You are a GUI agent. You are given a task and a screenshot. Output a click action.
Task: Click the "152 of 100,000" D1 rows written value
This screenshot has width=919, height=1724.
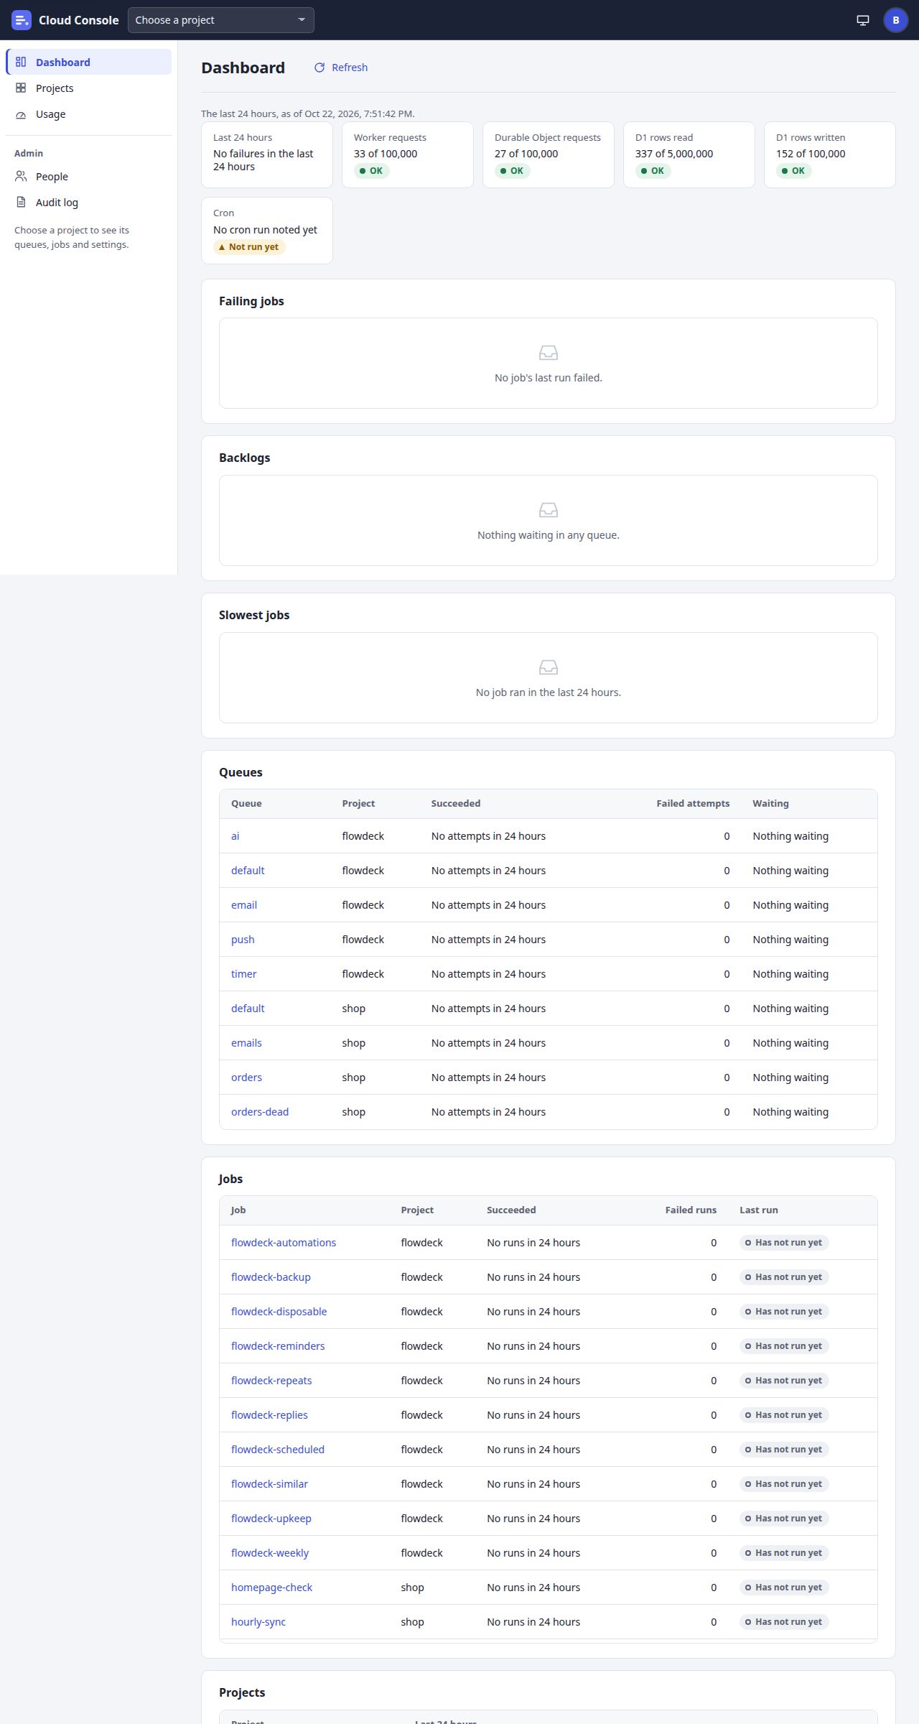[811, 154]
